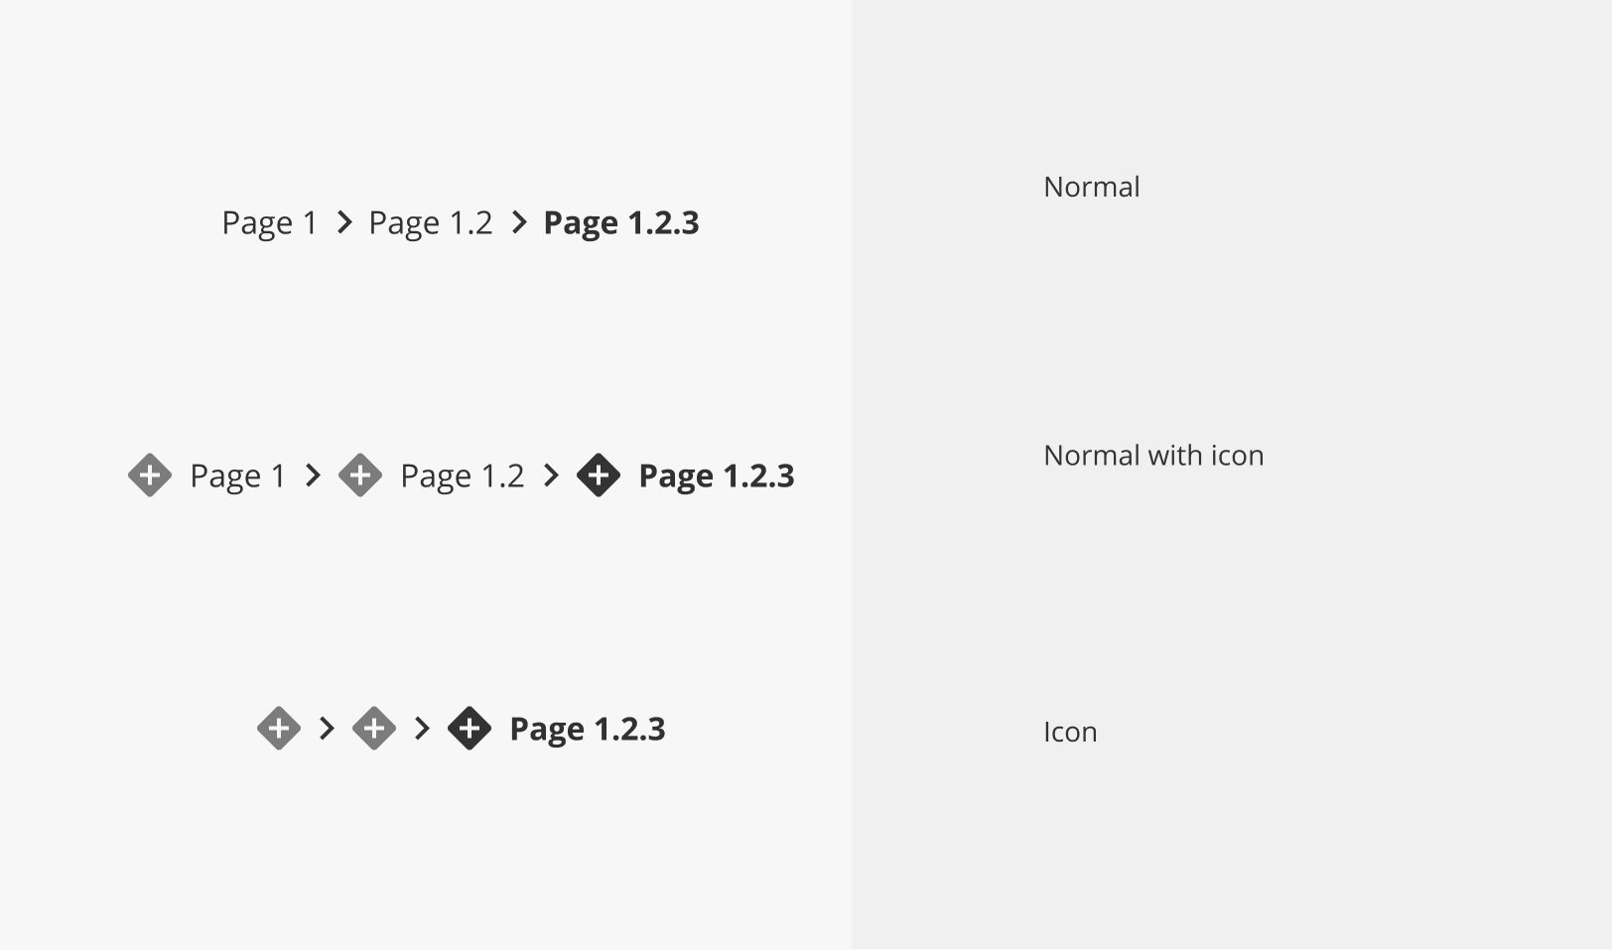Click first chevron in icon-only breadcrumb

click(327, 729)
